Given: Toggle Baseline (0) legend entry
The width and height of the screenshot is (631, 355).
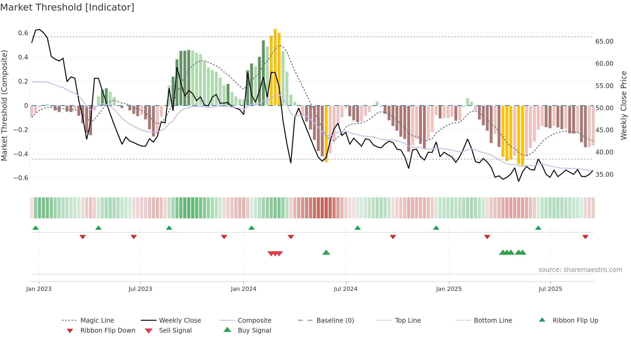Looking at the screenshot, I should pyautogui.click(x=326, y=320).
